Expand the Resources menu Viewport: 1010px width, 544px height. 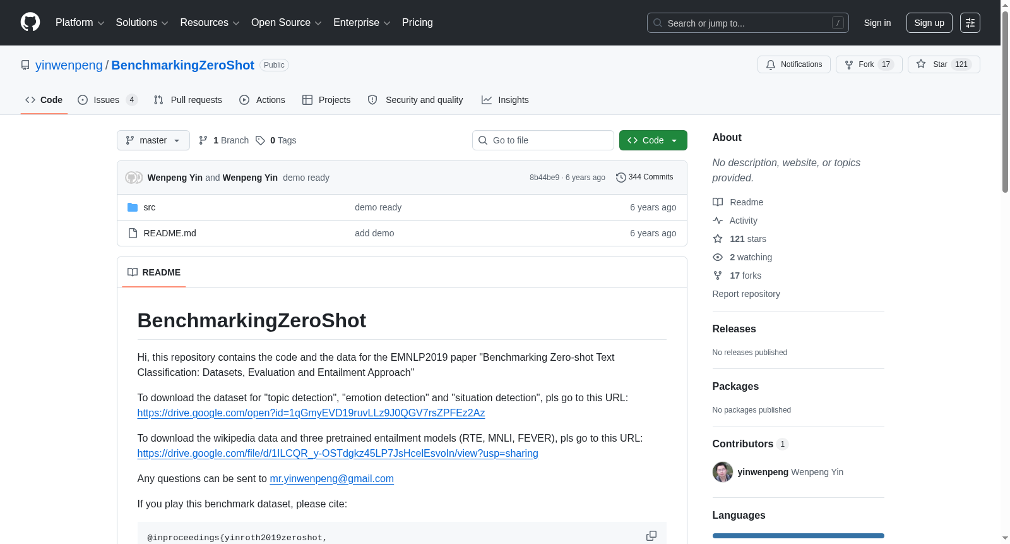click(210, 23)
